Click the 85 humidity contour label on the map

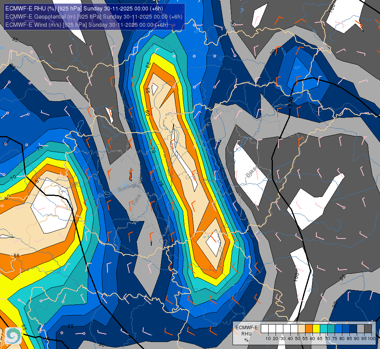[71, 326]
